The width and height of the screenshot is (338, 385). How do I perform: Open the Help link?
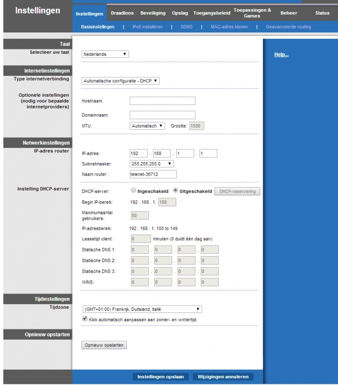click(x=281, y=55)
